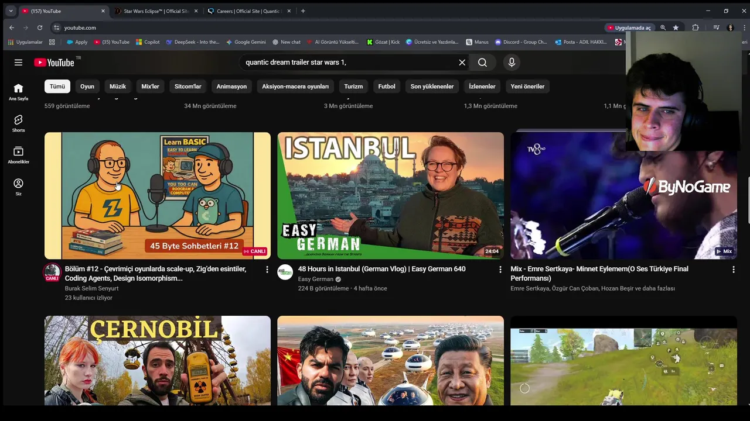
Task: Close the YouTube browser tab
Action: 103,11
